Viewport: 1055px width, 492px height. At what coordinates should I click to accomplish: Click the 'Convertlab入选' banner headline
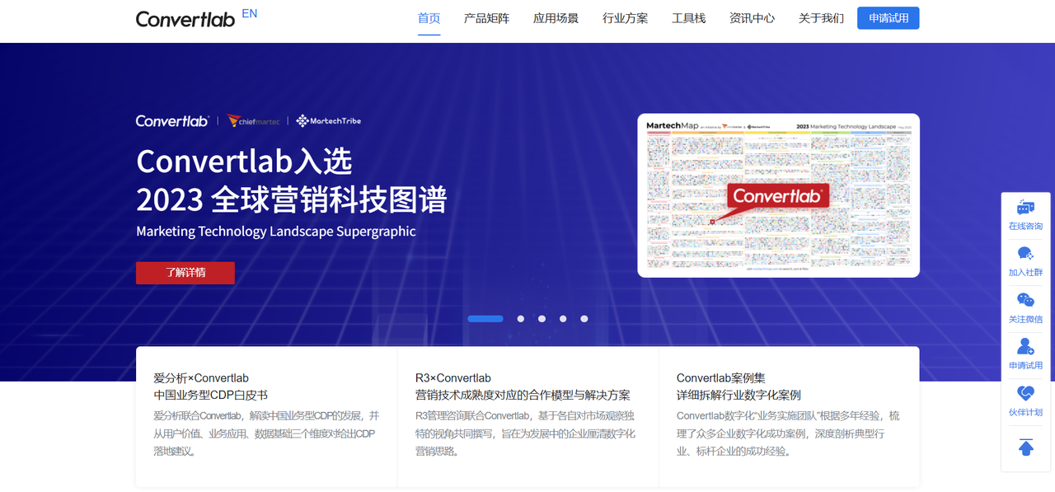click(x=244, y=161)
